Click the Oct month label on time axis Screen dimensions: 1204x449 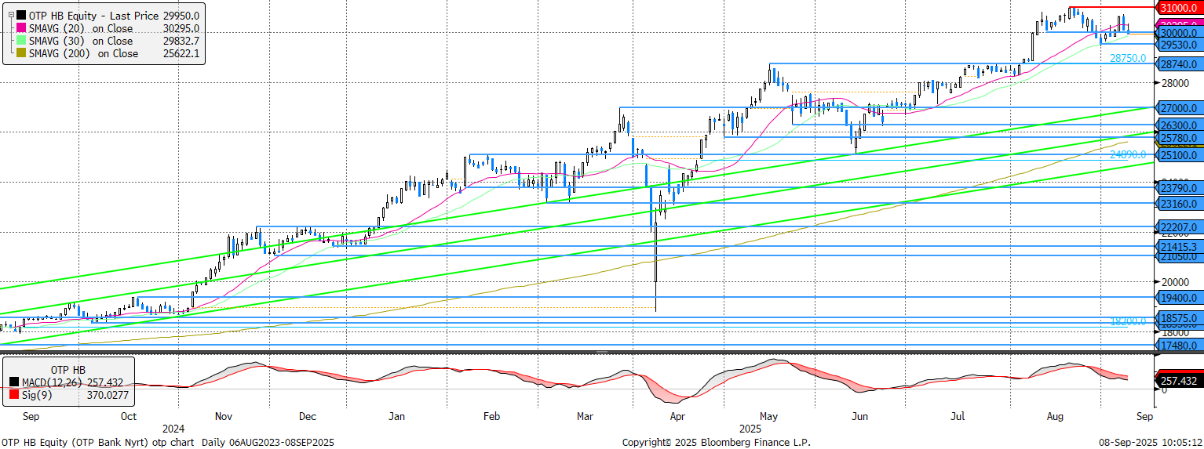coord(129,417)
